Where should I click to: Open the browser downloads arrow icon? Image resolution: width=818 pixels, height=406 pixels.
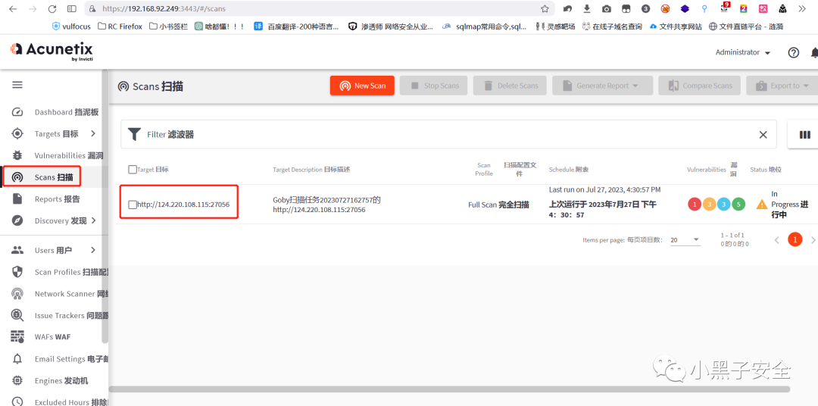(x=587, y=8)
